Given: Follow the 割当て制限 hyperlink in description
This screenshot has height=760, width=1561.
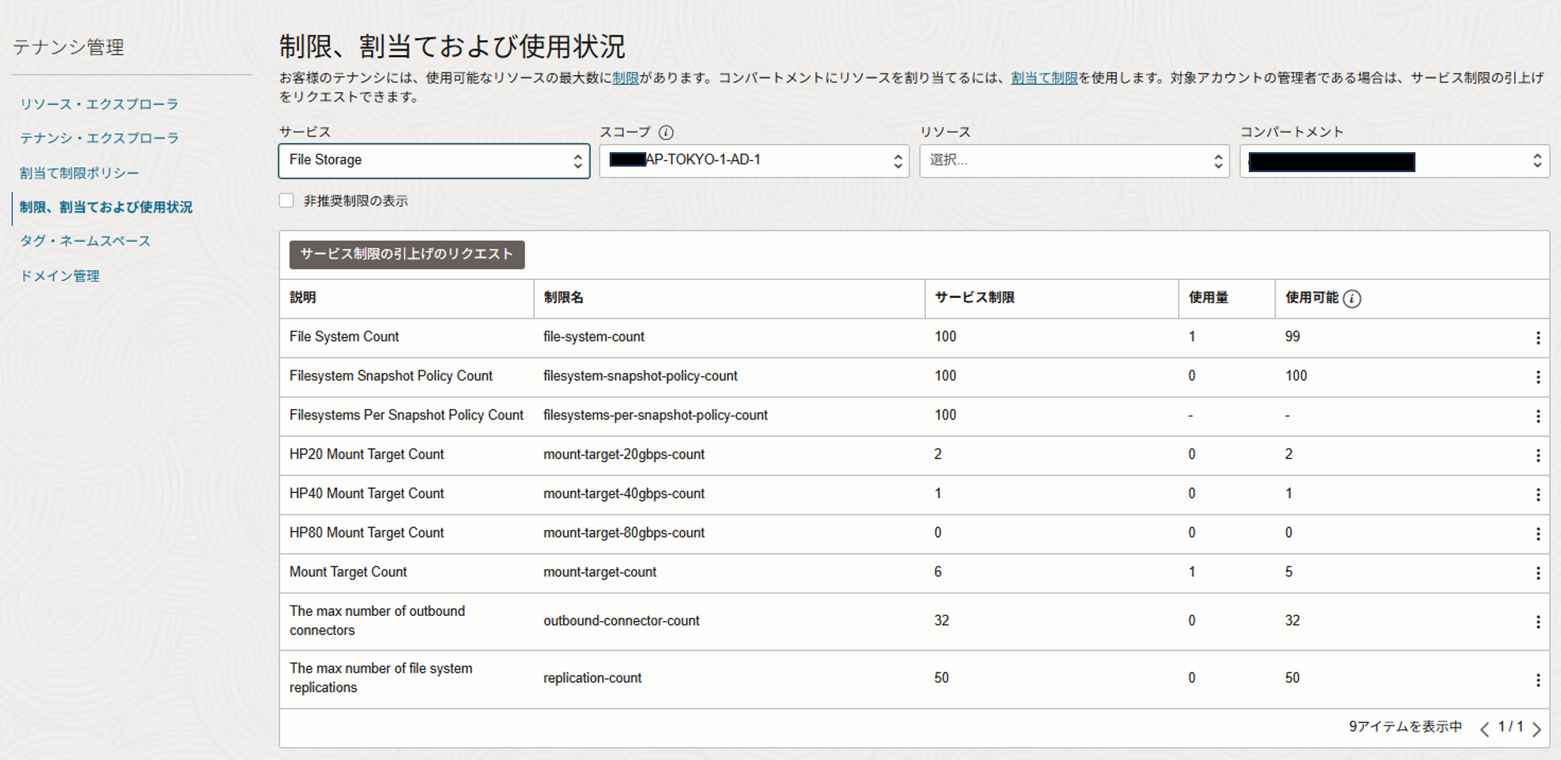Looking at the screenshot, I should coord(1044,78).
